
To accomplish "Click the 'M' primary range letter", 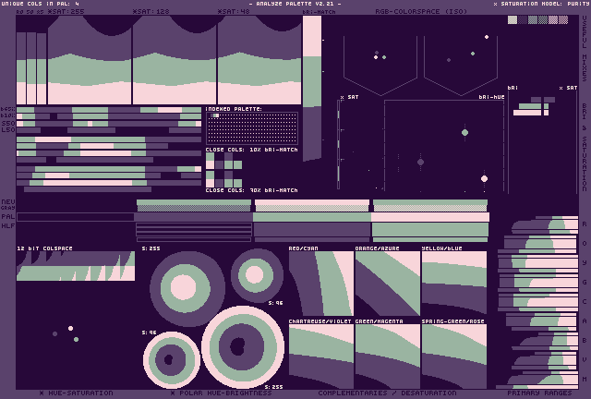I will [585, 379].
